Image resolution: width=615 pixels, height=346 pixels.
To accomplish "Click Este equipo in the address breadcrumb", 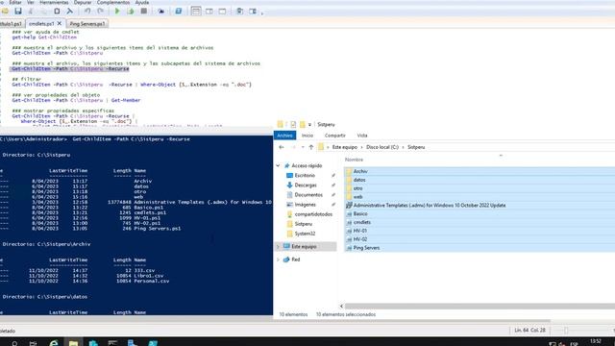I will point(344,147).
